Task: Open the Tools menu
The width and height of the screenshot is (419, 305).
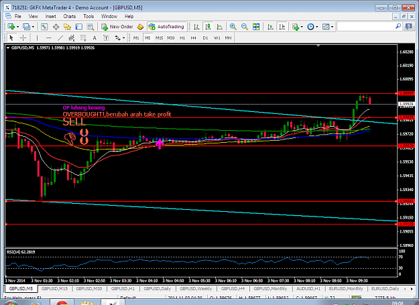Action: [x=88, y=16]
